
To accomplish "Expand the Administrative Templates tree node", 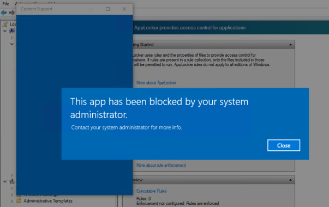I will (x=12, y=201).
